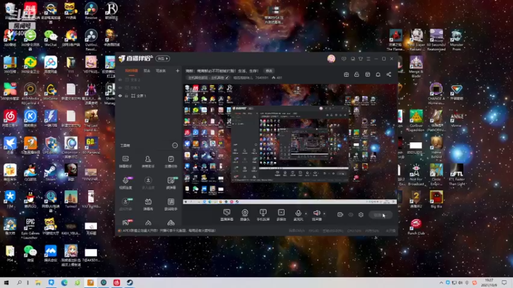Image resolution: width=513 pixels, height=288 pixels.
Task: Switch to the second scene tab
Action: [147, 71]
